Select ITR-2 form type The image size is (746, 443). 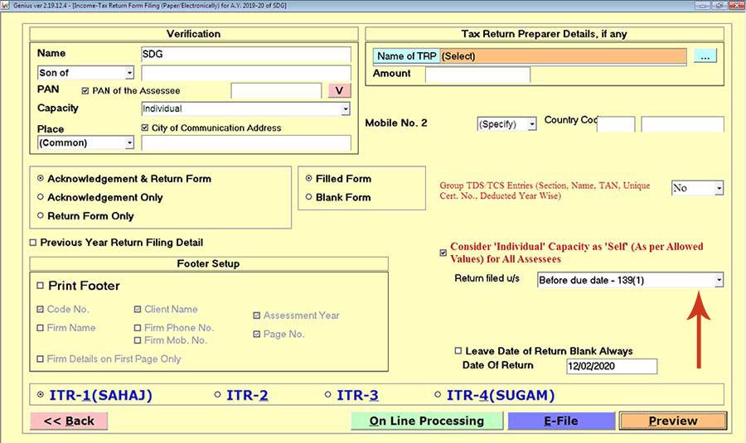click(218, 395)
